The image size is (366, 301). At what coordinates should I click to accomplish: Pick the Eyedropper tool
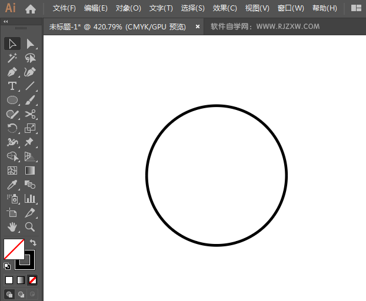point(12,185)
